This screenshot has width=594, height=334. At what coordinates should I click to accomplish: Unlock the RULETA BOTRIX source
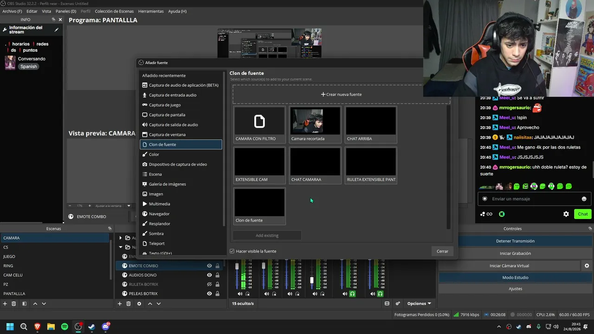pos(217,284)
